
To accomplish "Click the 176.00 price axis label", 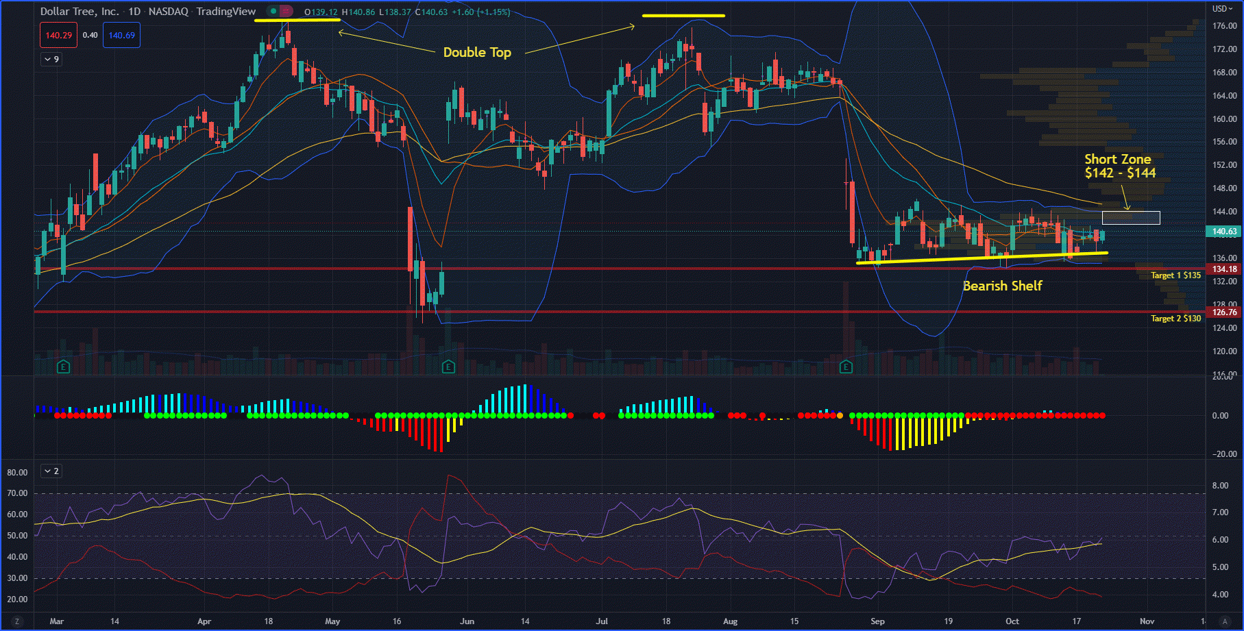I will tap(1224, 26).
